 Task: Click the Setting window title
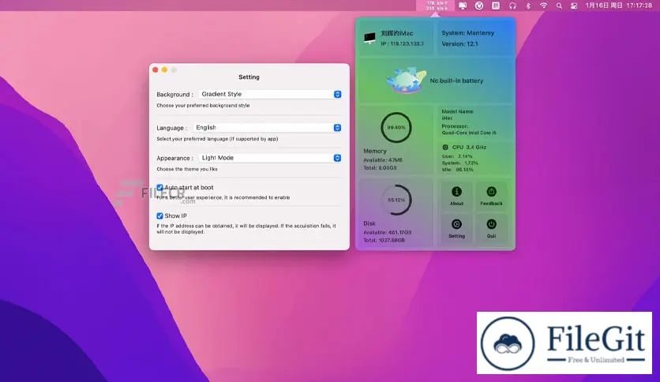[x=249, y=77]
